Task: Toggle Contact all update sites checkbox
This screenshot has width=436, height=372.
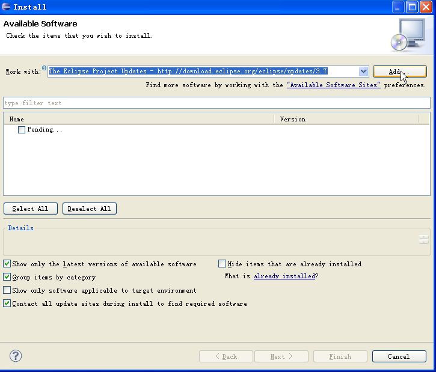Action: pyautogui.click(x=7, y=303)
